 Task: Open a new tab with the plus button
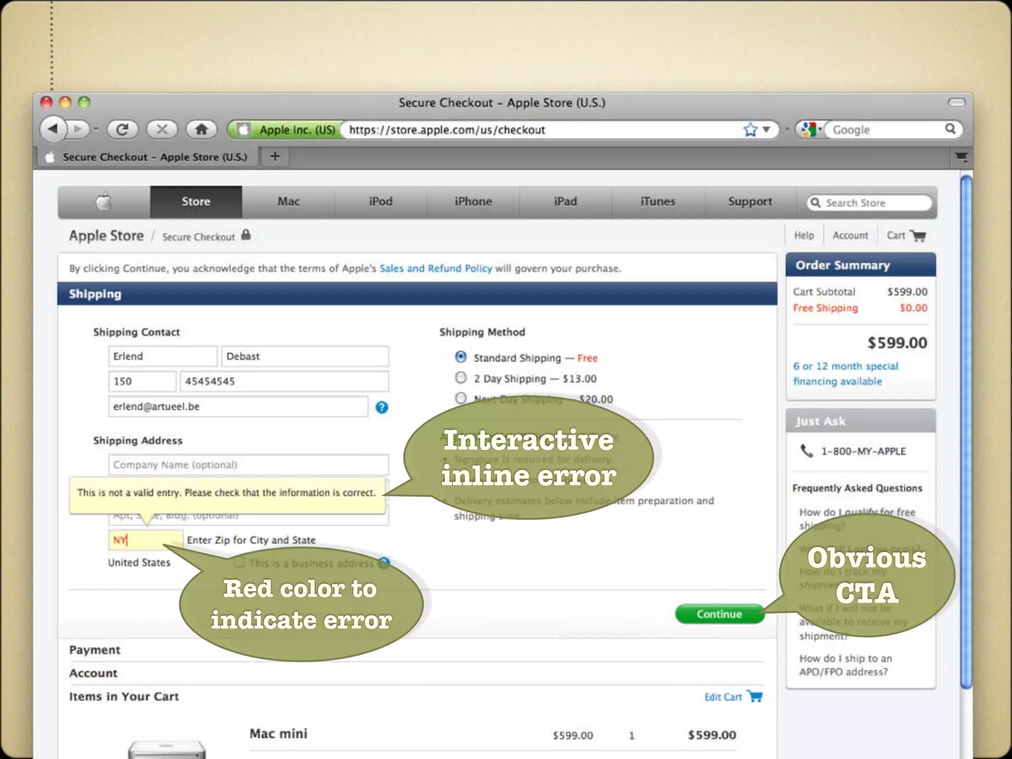(275, 156)
